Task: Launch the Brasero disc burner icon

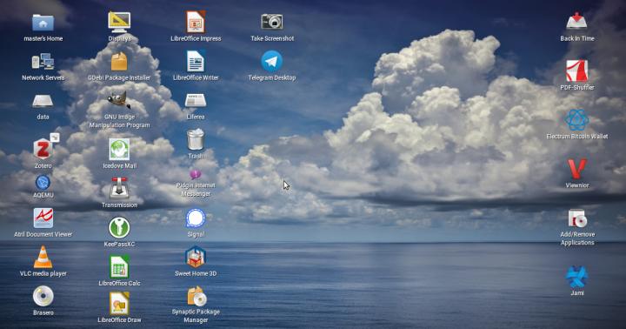Action: point(43,296)
